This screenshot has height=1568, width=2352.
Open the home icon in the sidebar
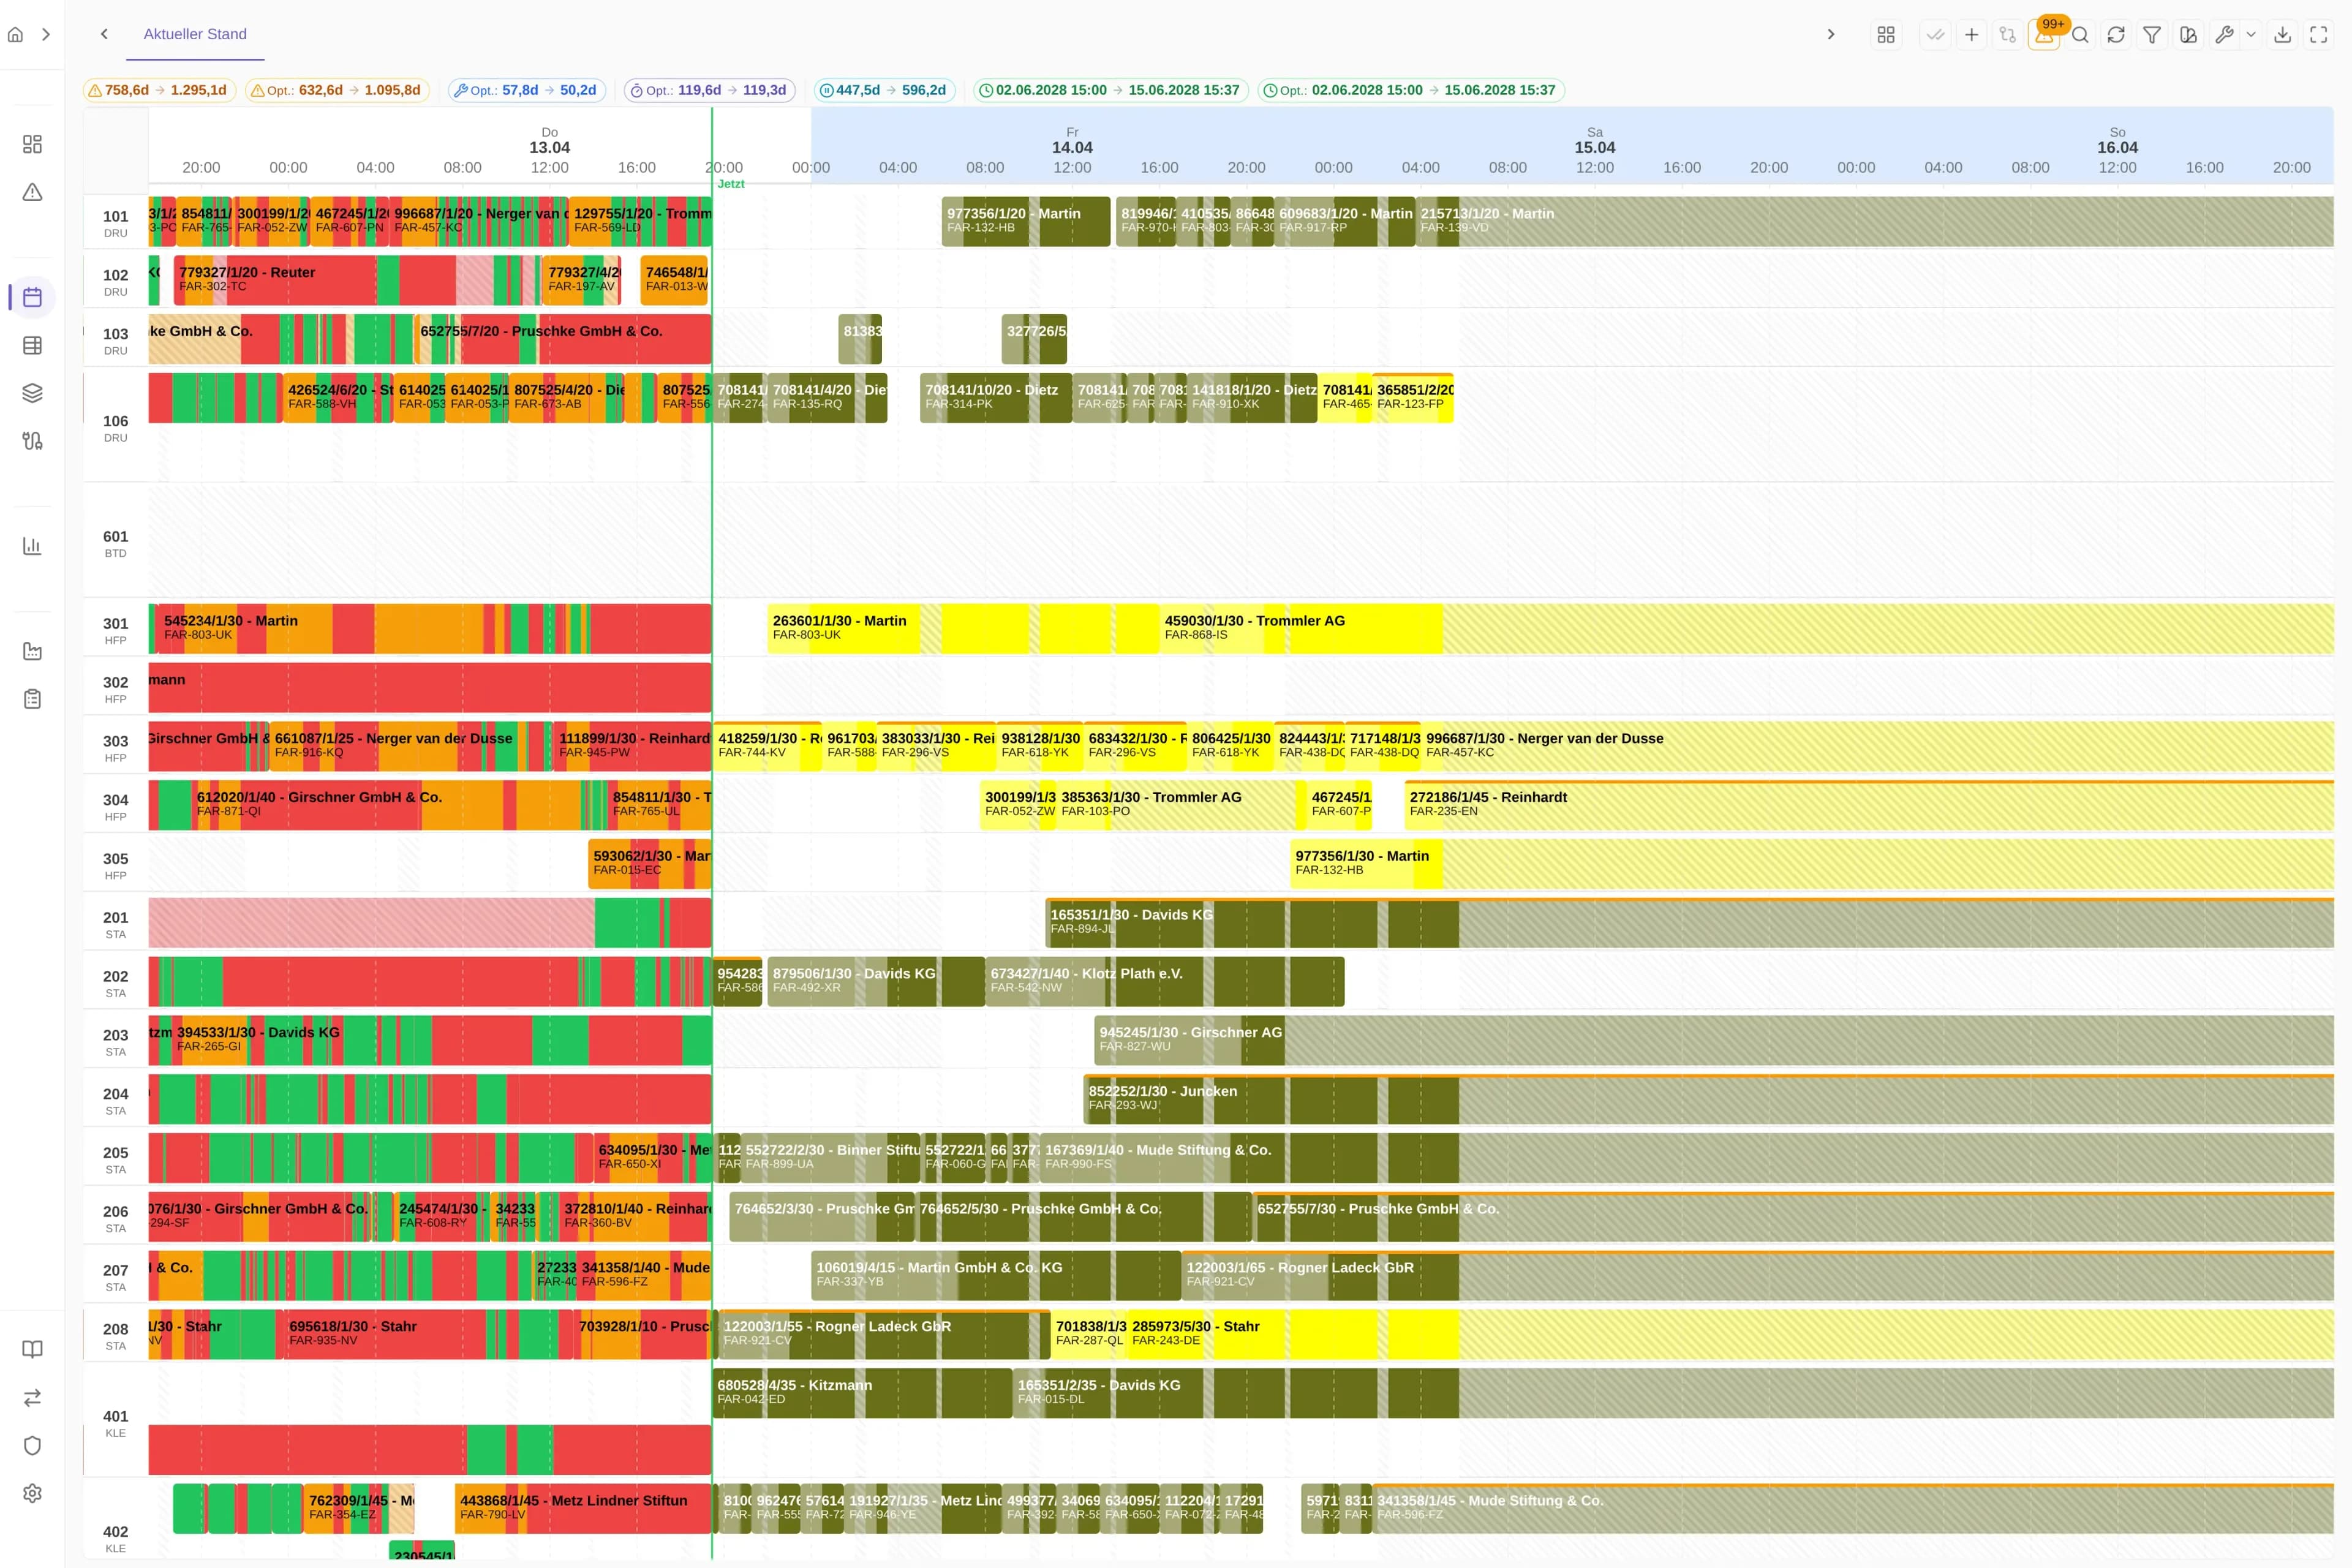tap(15, 34)
